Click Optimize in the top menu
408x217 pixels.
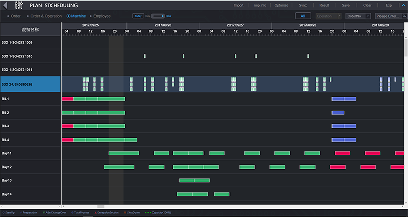click(281, 5)
